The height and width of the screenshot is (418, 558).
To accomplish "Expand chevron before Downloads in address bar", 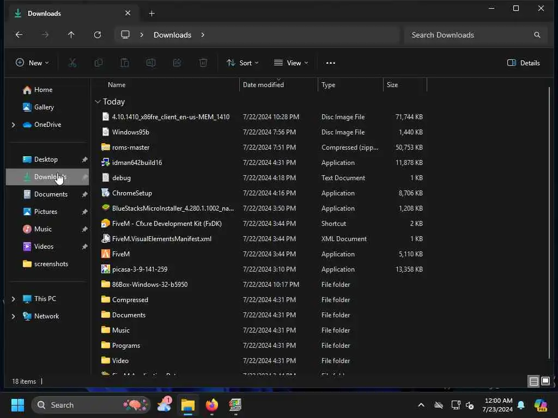I will pyautogui.click(x=142, y=35).
